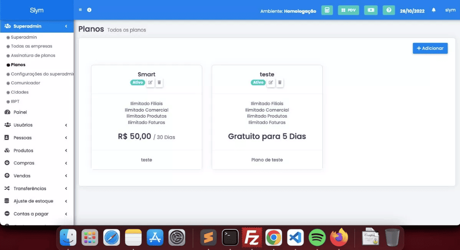Click the info icon next to the hamburger menu
The height and width of the screenshot is (250, 460).
(89, 10)
